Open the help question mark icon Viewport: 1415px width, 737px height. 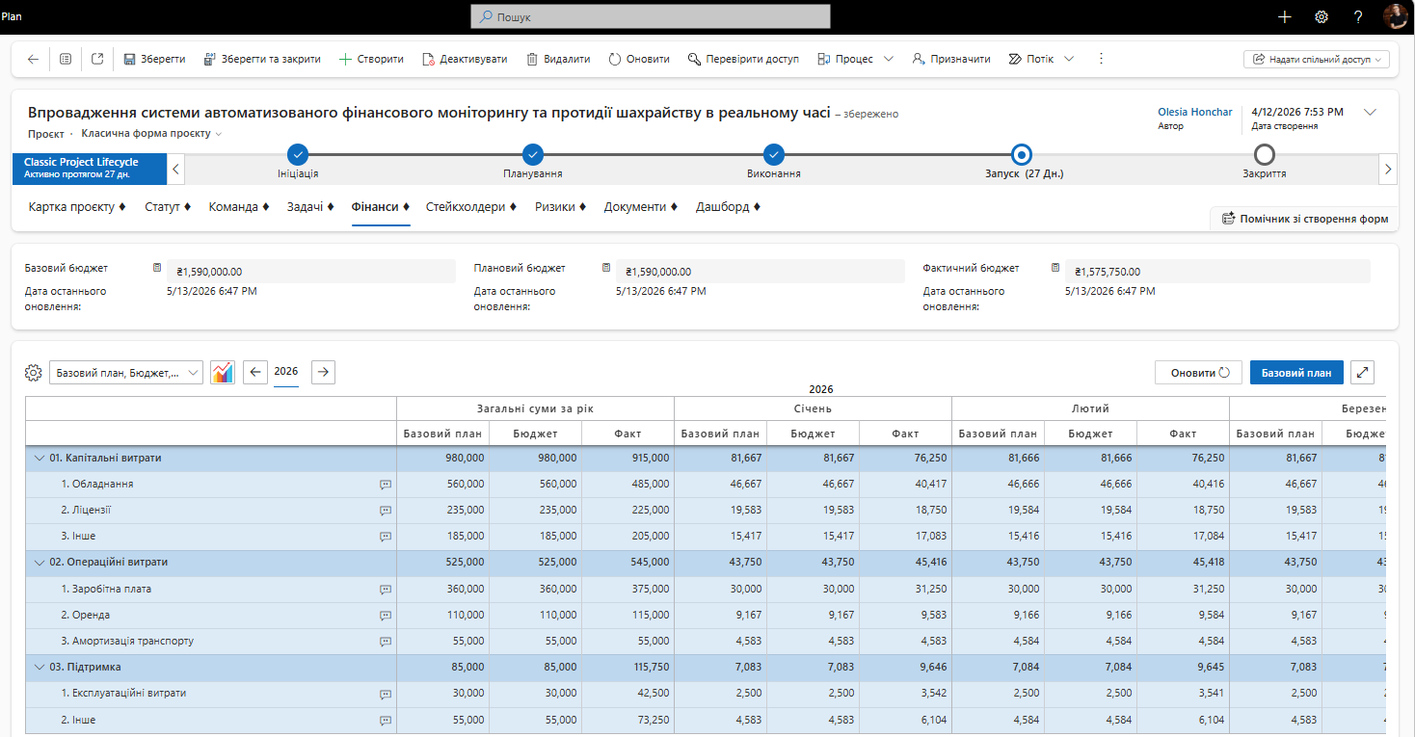(x=1357, y=16)
